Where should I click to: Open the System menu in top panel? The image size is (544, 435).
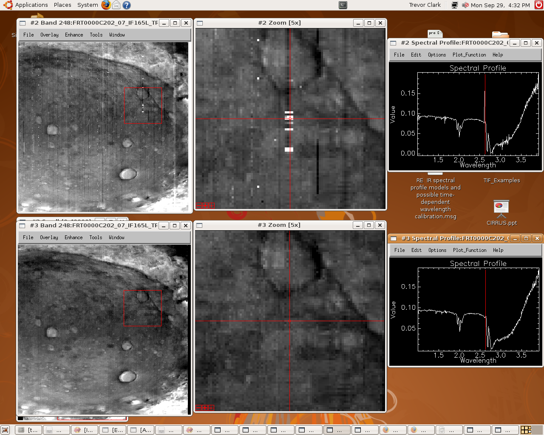tap(88, 5)
